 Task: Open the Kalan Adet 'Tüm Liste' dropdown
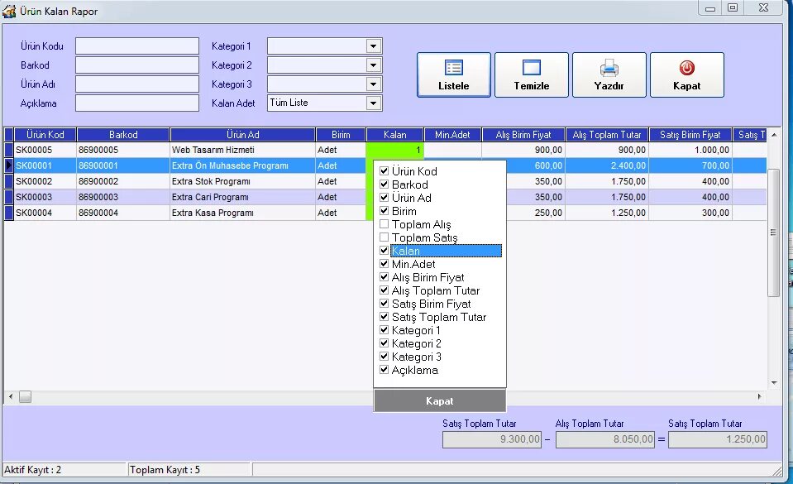pyautogui.click(x=373, y=103)
